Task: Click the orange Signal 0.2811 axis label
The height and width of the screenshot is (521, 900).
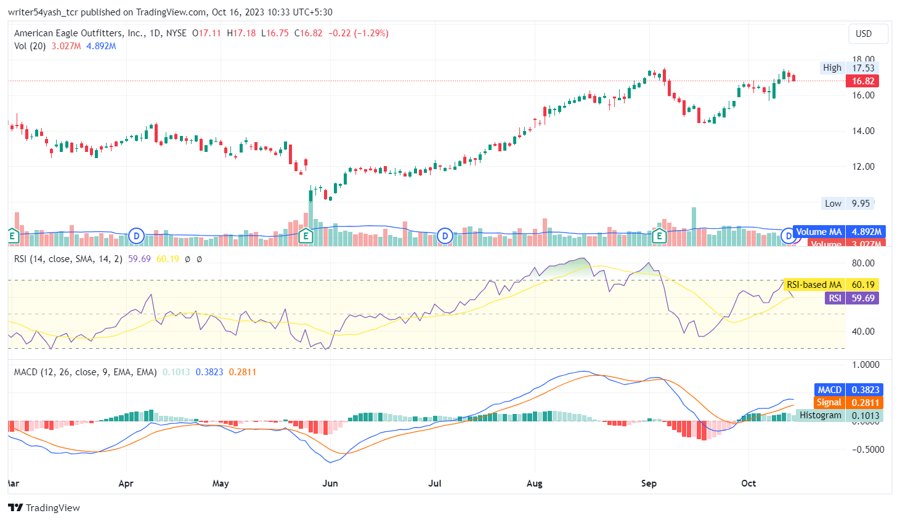Action: pos(849,402)
